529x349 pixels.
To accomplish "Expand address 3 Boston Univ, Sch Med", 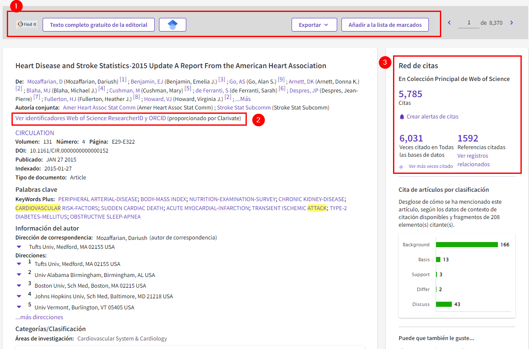I will click(x=19, y=286).
